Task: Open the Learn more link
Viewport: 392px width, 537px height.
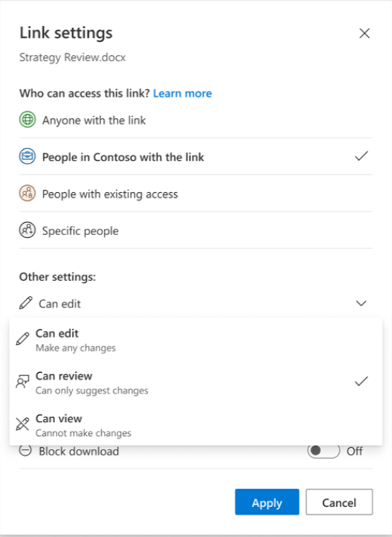Action: (x=183, y=93)
